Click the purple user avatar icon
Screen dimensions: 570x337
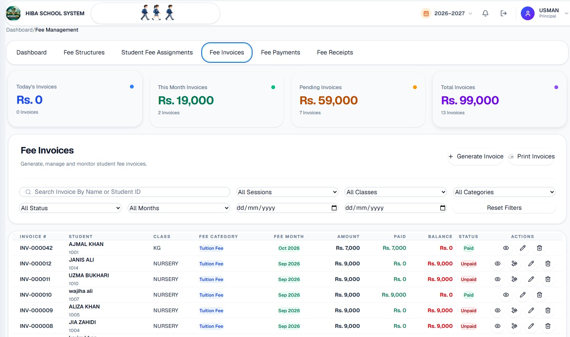tap(528, 13)
